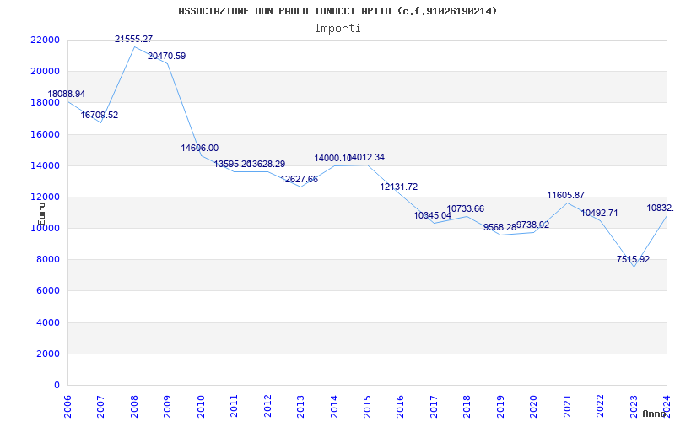Click the Euro axis title
The width and height of the screenshot is (675, 422).
pyautogui.click(x=41, y=214)
